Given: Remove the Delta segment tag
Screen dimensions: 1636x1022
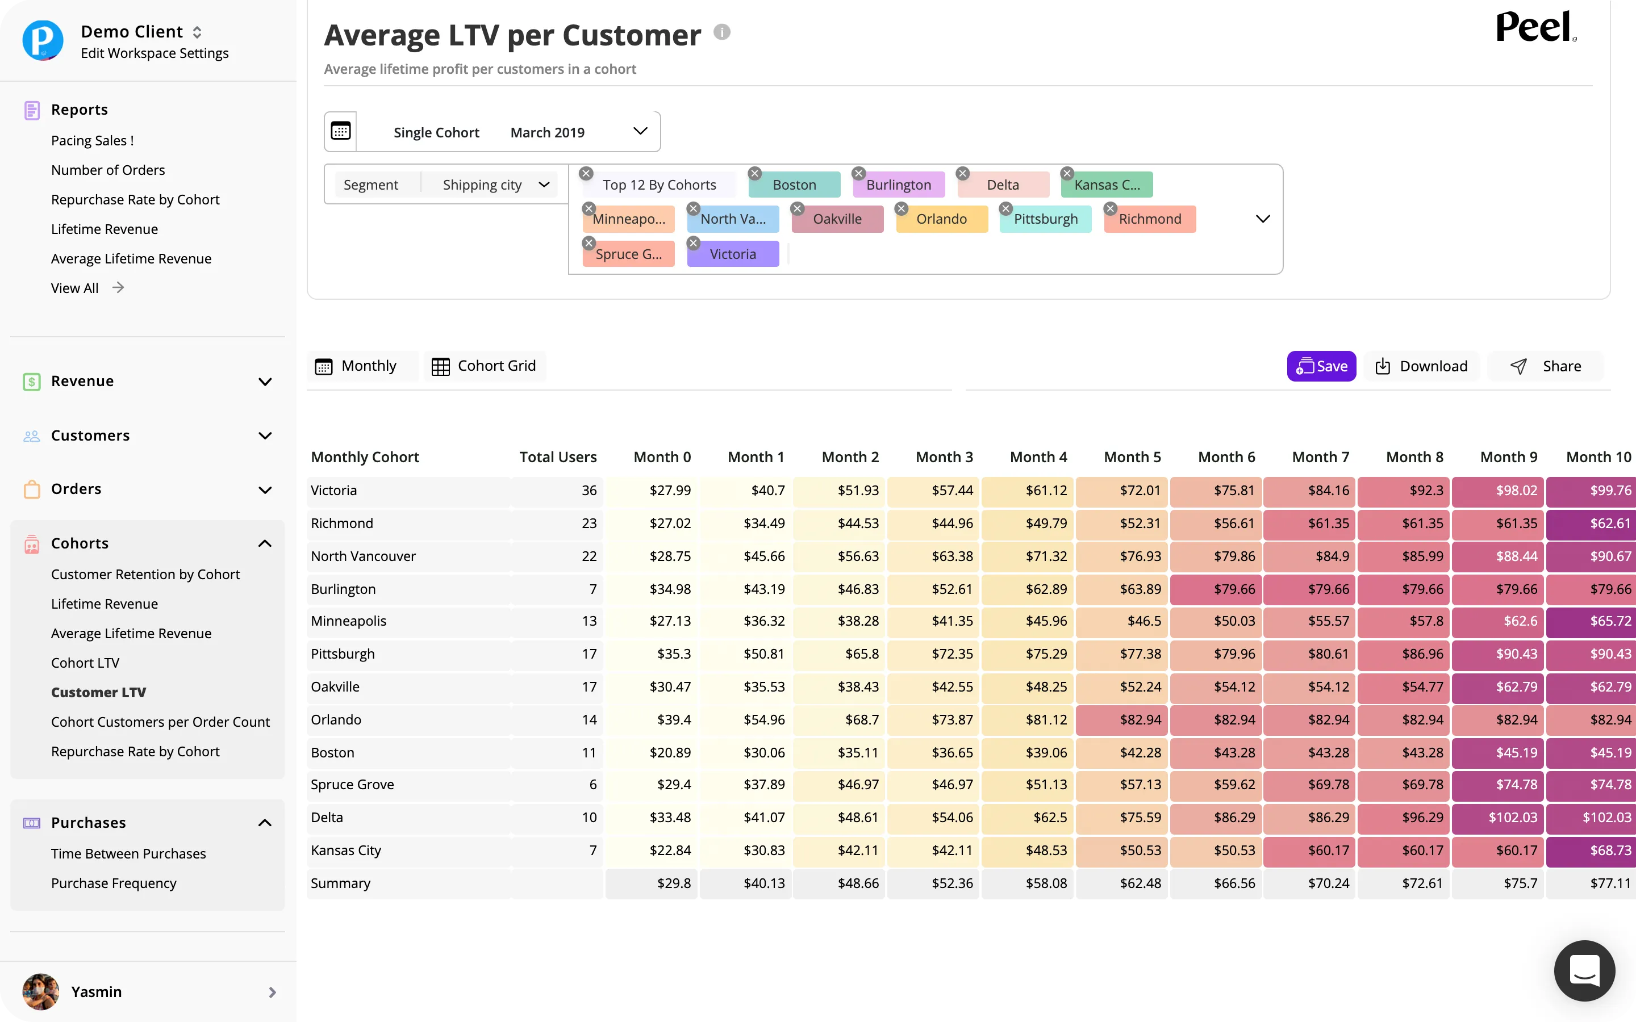Looking at the screenshot, I should click(963, 173).
